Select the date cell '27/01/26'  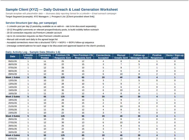tap(12, 122)
